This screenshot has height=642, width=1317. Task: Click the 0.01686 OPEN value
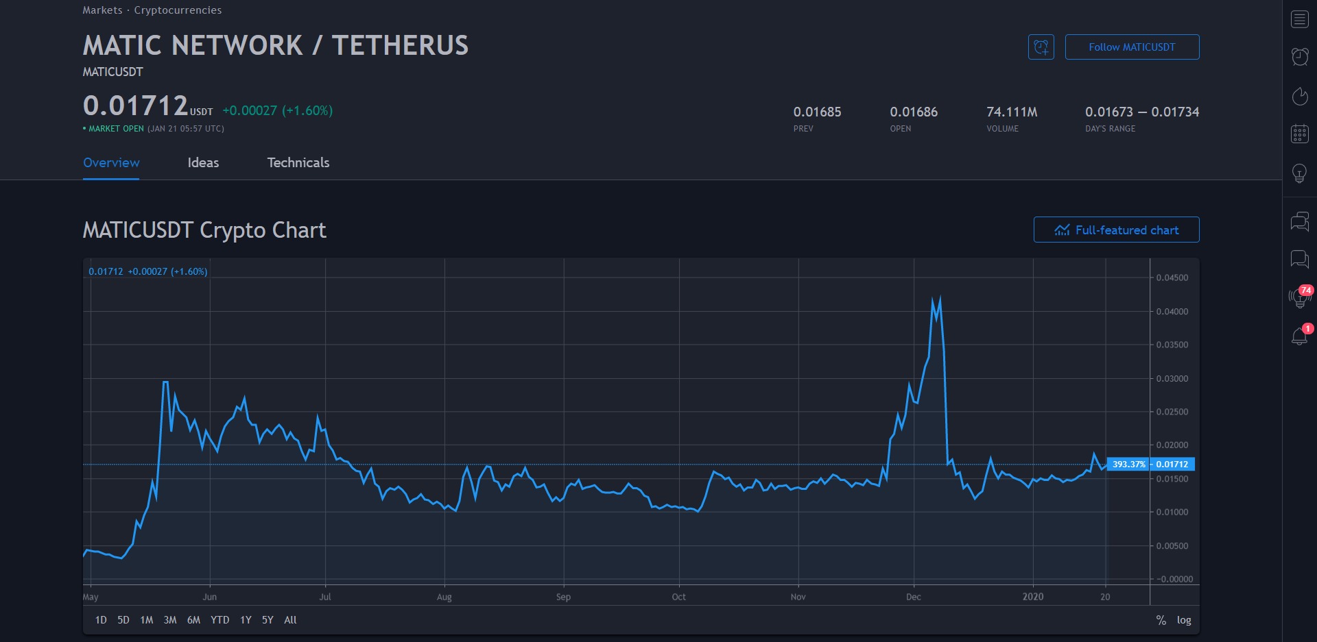[x=914, y=112]
